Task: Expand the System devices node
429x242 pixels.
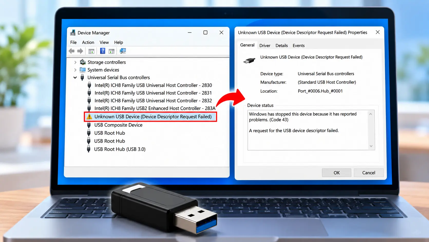Action: click(x=75, y=70)
